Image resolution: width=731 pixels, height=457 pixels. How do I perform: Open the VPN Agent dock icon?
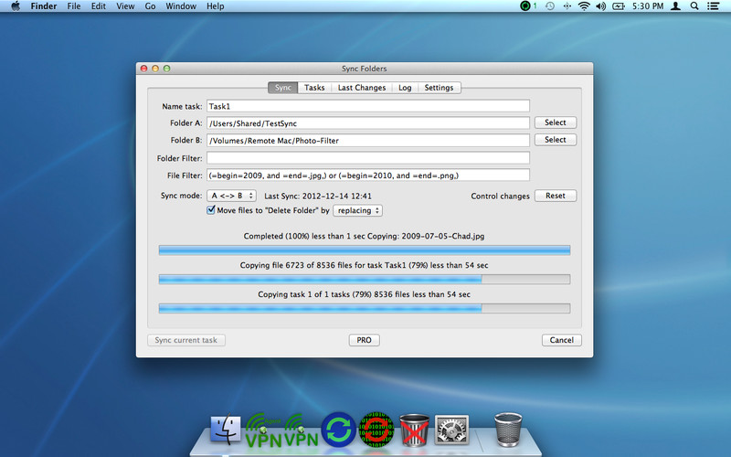[x=264, y=430]
